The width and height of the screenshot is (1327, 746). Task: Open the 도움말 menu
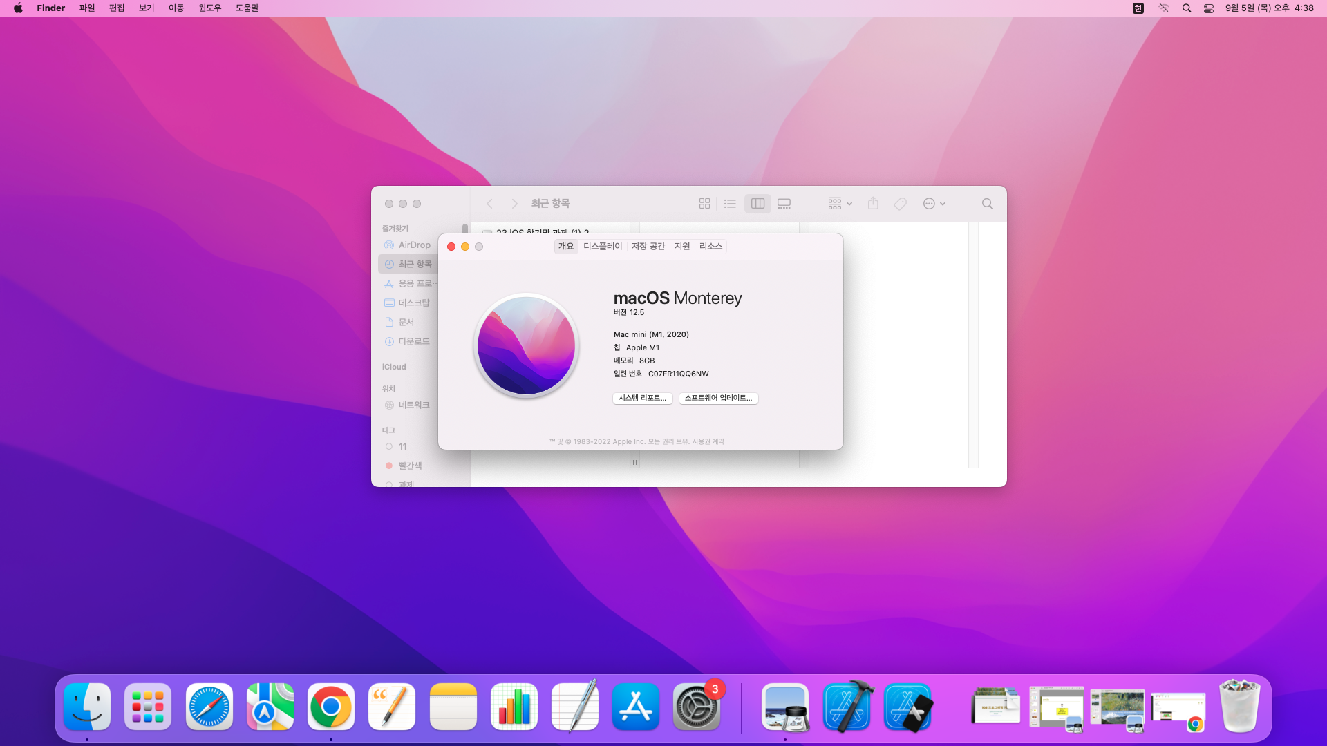pyautogui.click(x=247, y=8)
